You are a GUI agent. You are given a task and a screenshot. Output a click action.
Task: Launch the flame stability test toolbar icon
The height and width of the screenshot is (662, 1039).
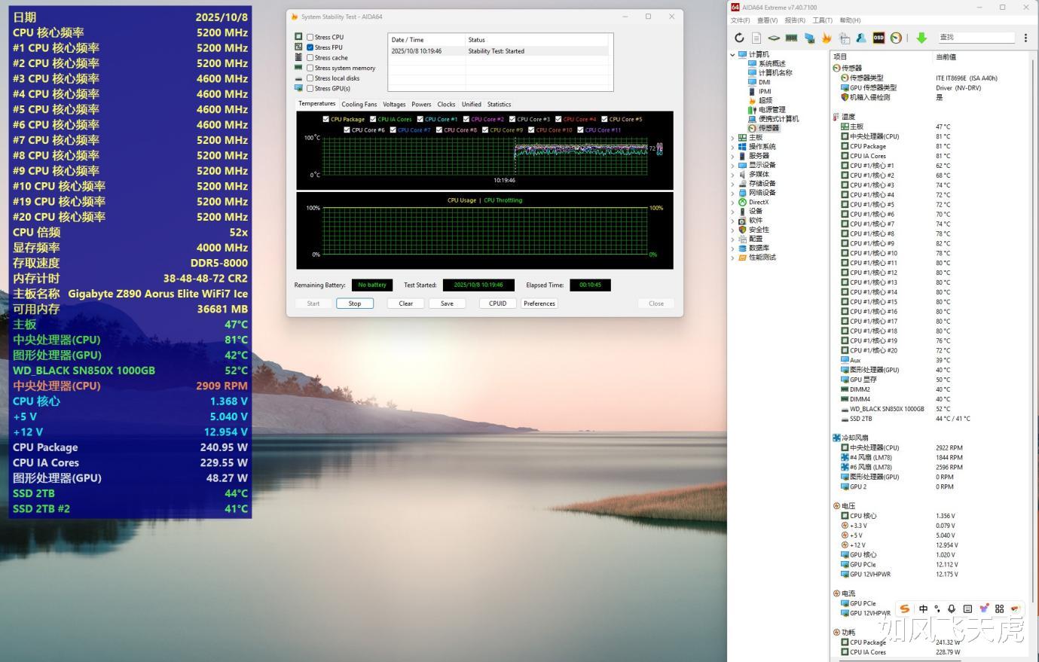(827, 38)
